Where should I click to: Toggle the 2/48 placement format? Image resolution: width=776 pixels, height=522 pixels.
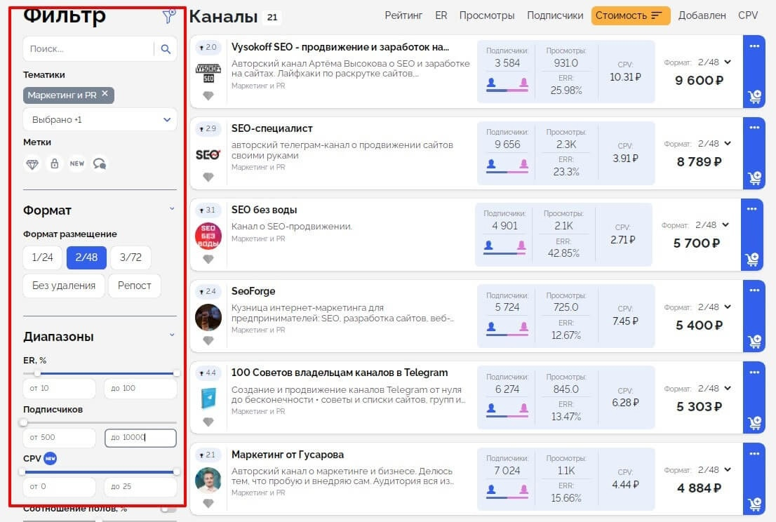click(86, 257)
